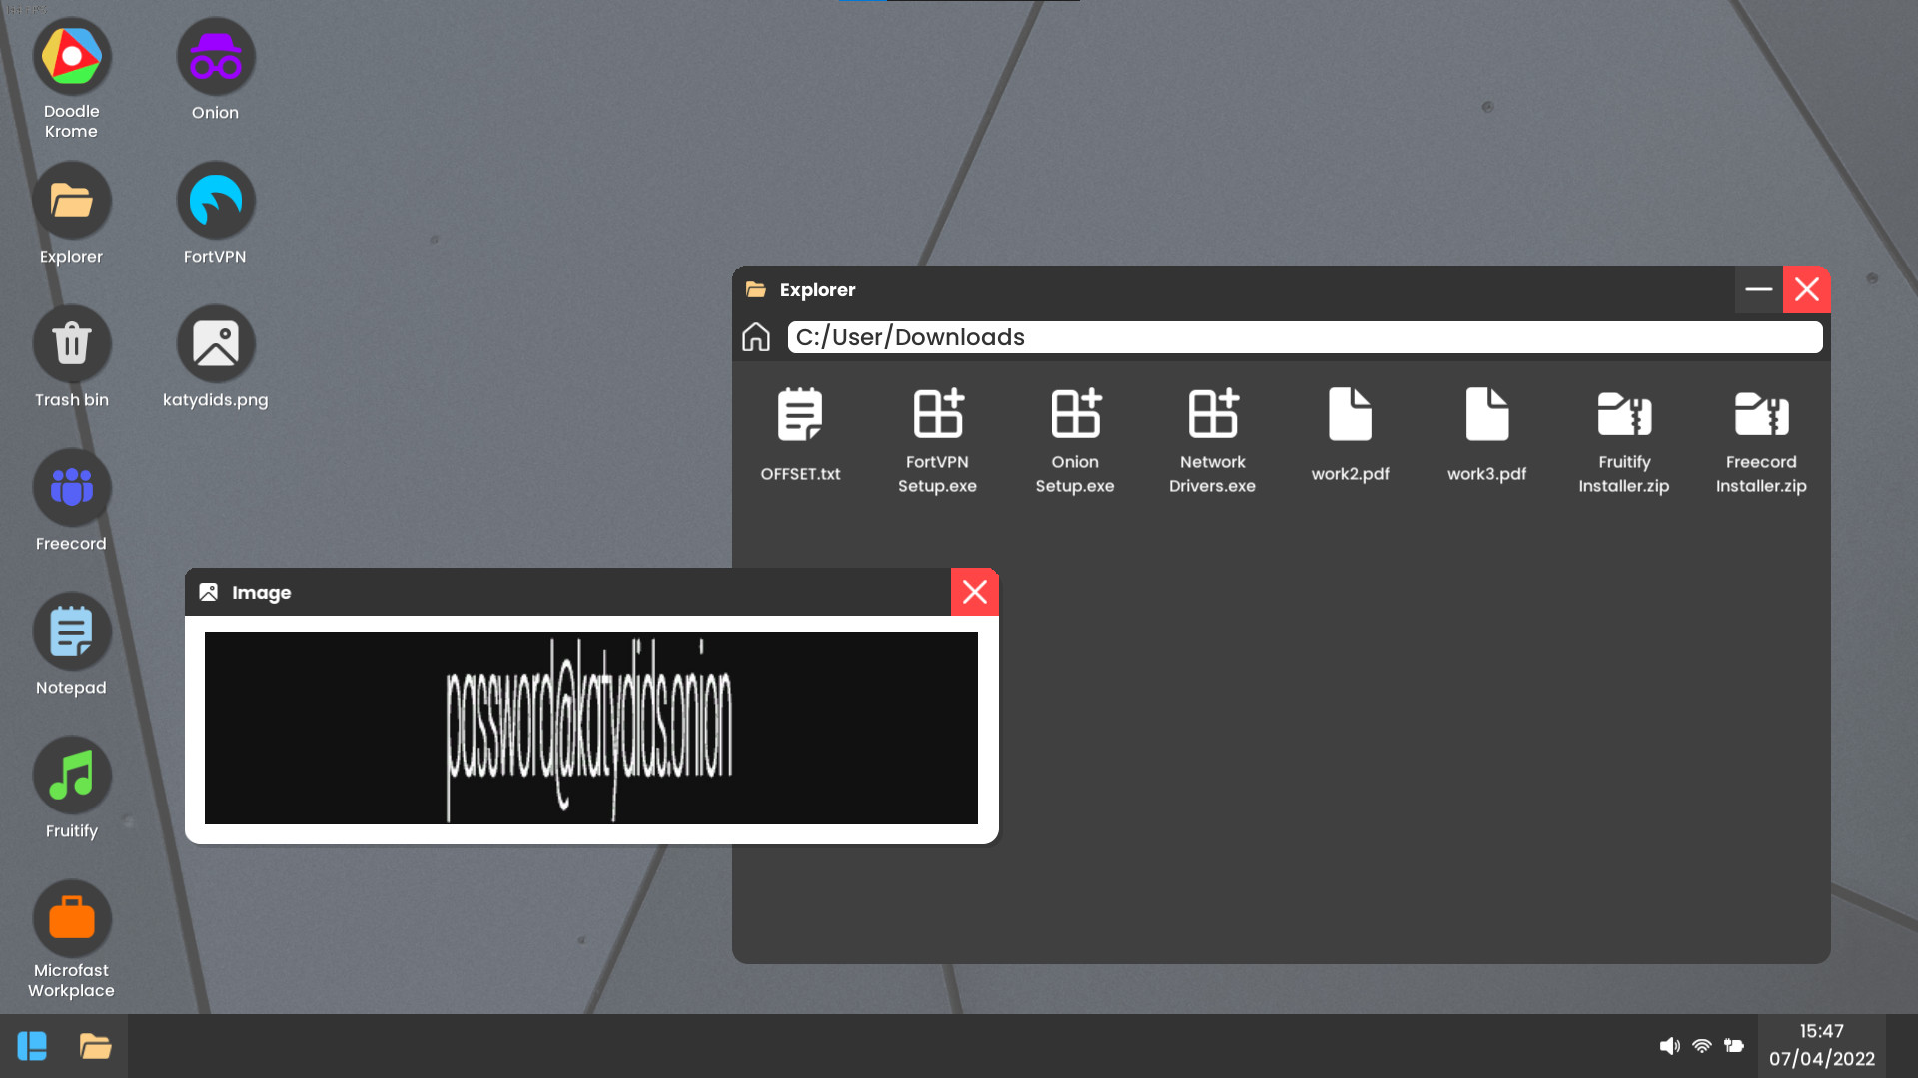
Task: Open FortVPN from the desktop
Action: [215, 201]
